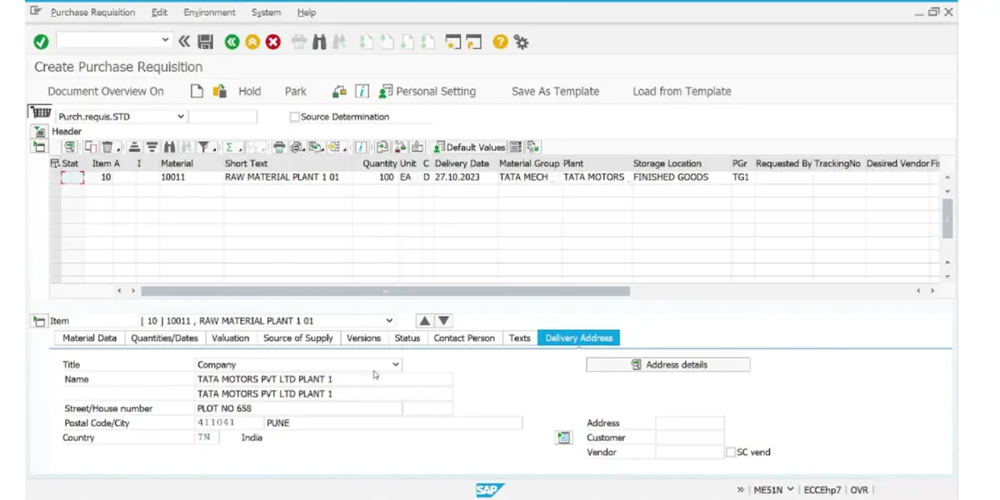
Task: Open the Environment menu
Action: click(209, 12)
